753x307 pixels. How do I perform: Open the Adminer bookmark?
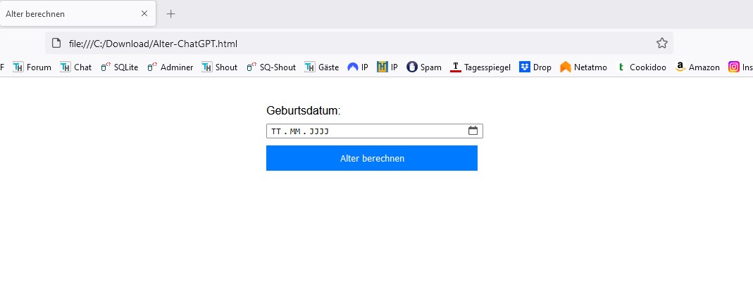[x=170, y=67]
